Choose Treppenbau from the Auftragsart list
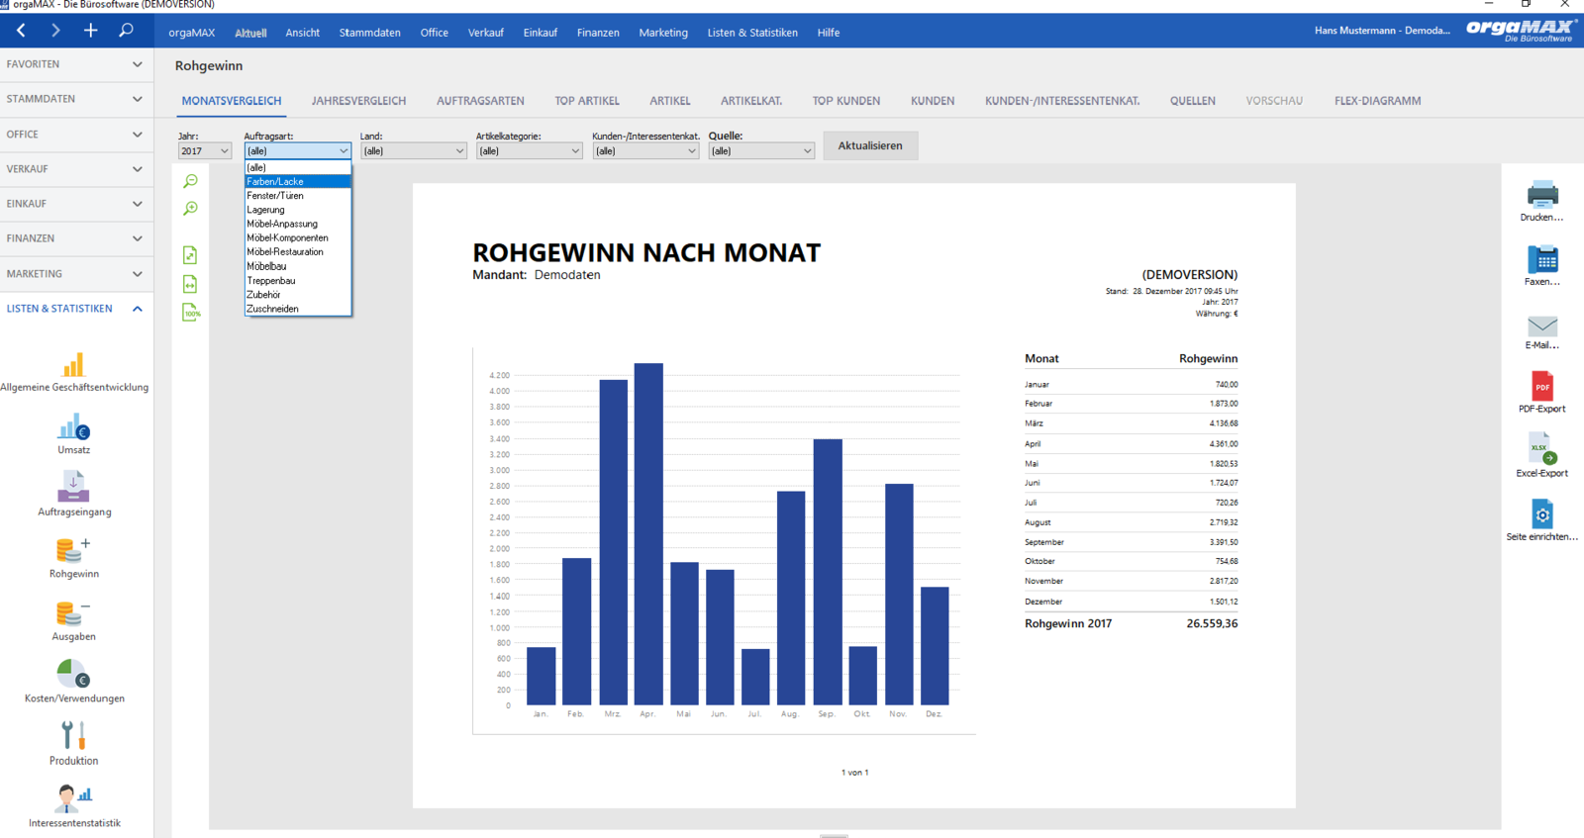This screenshot has width=1584, height=838. coord(298,280)
